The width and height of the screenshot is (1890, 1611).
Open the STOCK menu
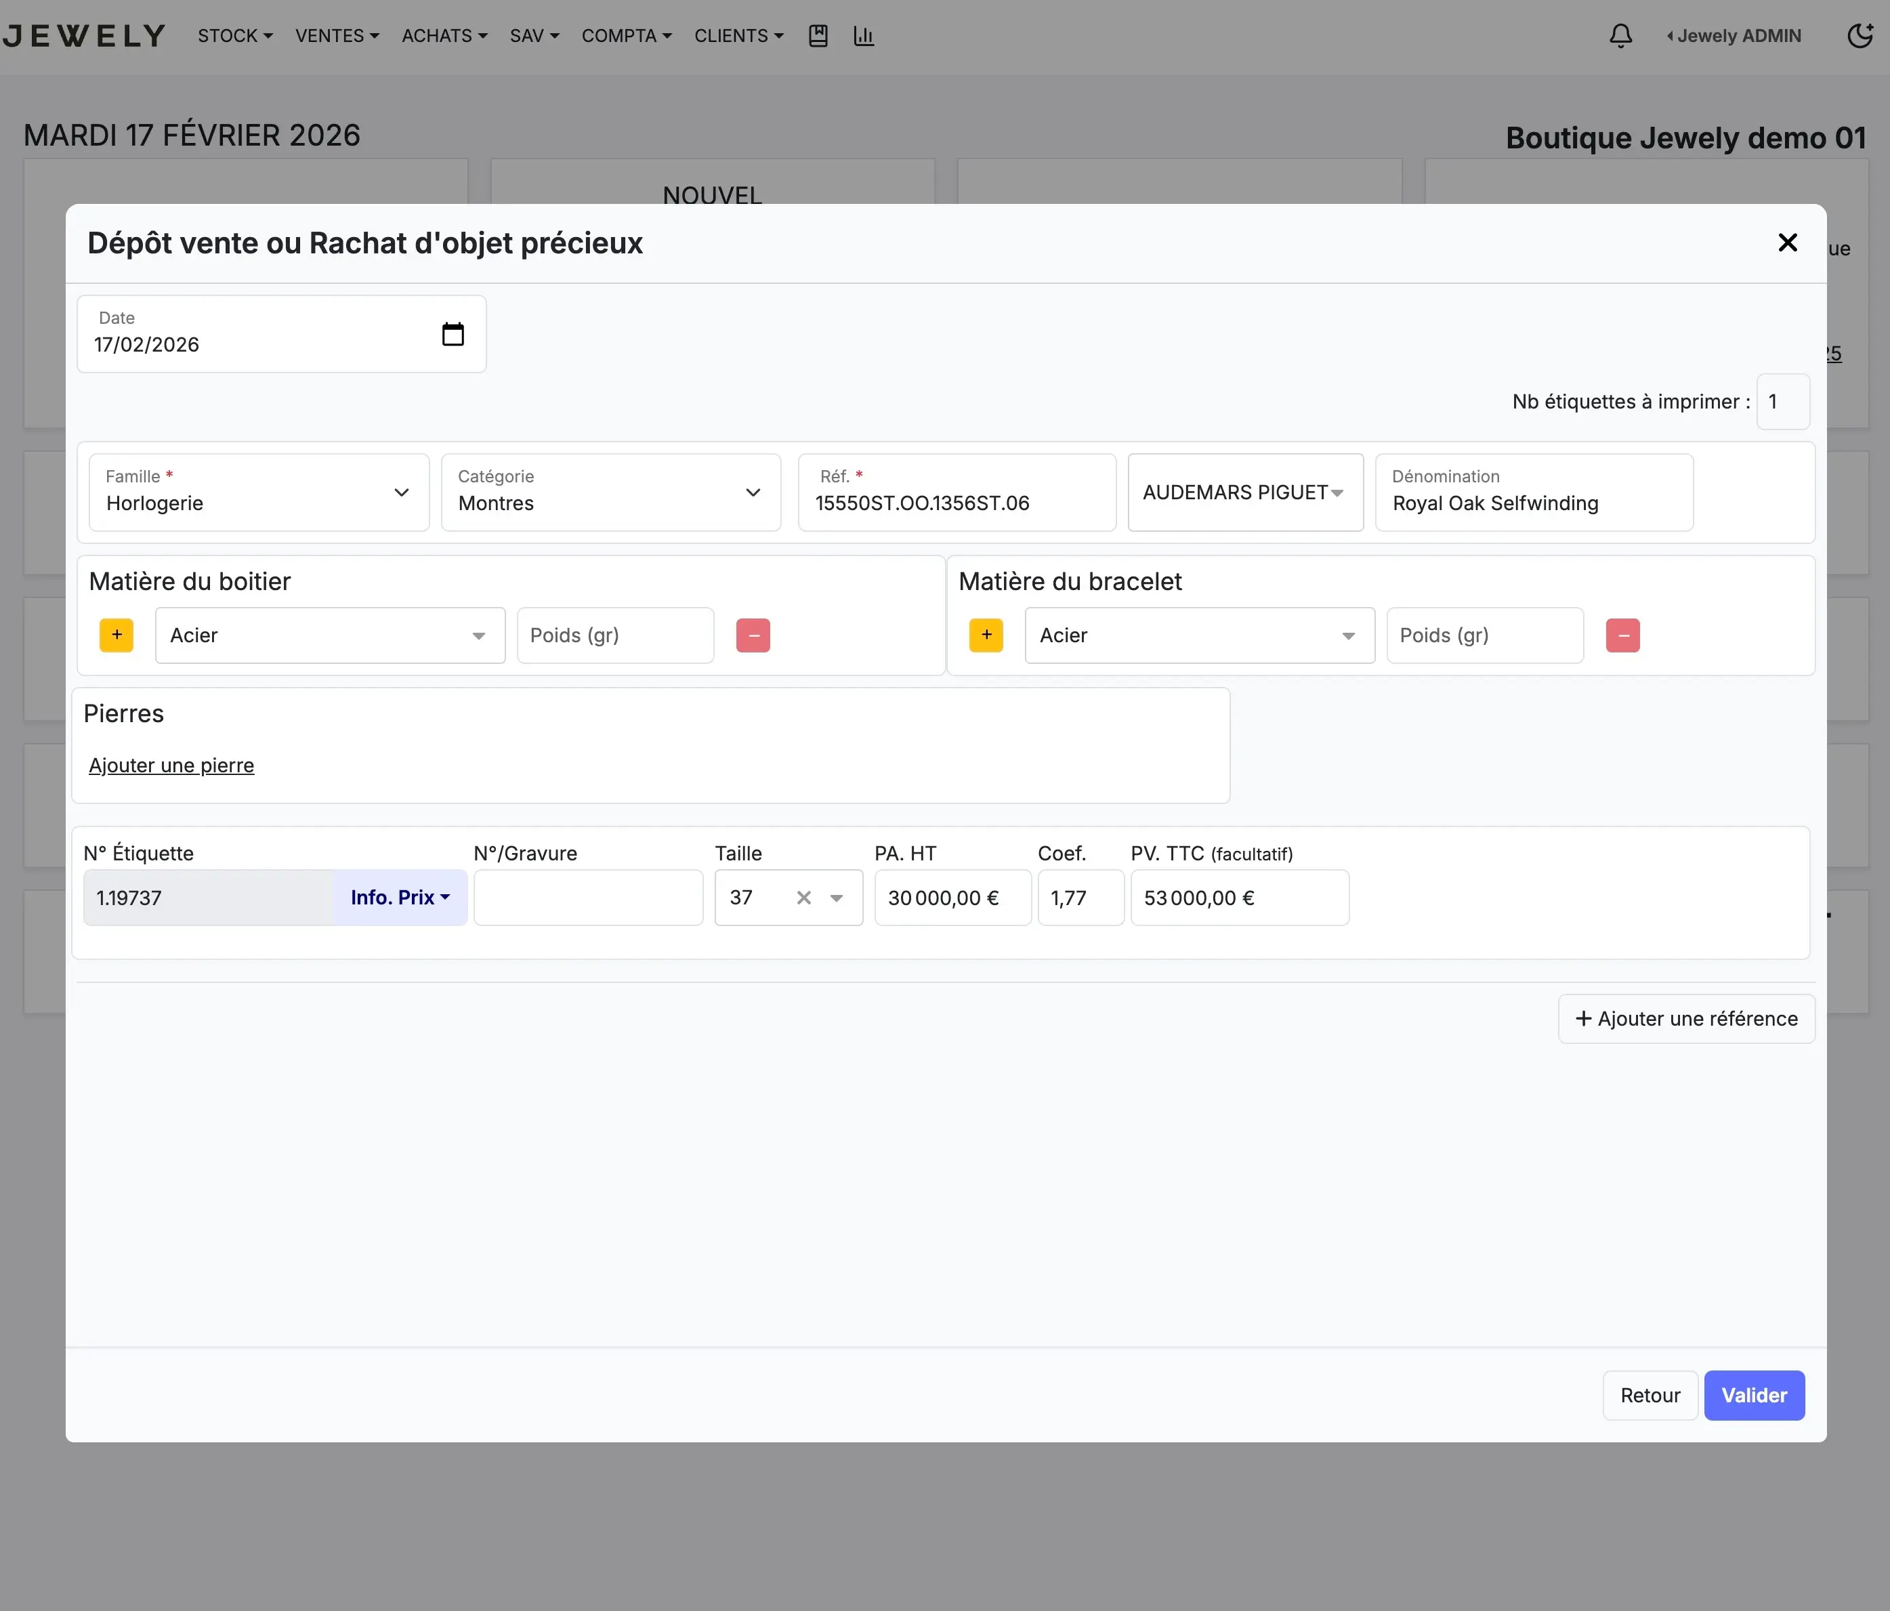tap(235, 36)
